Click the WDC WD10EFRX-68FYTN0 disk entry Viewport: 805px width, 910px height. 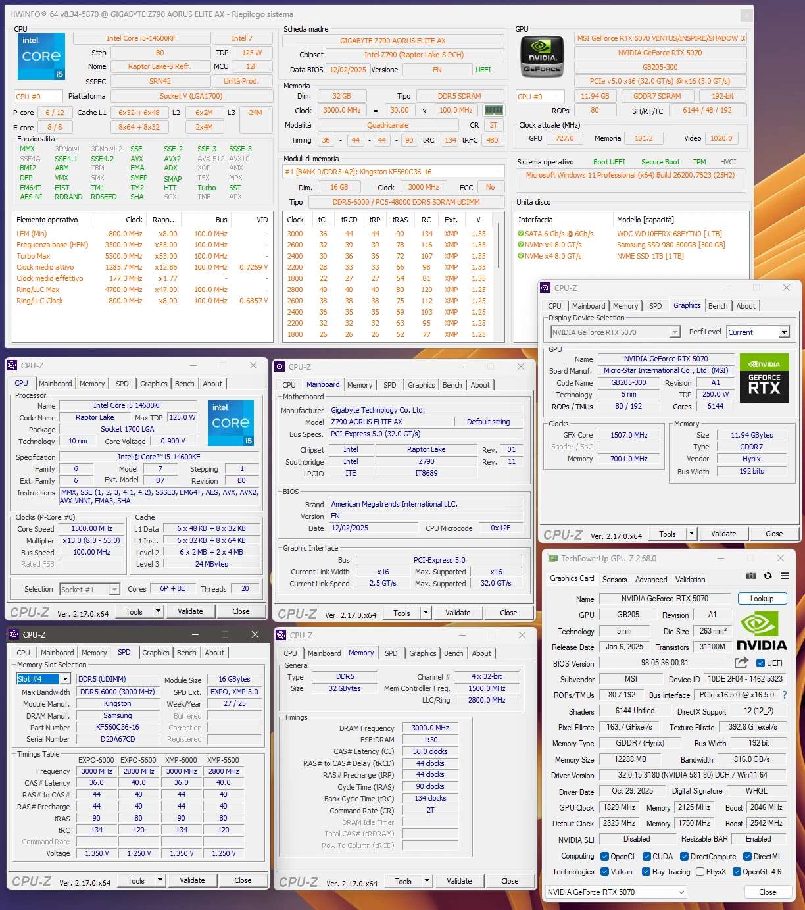pyautogui.click(x=669, y=234)
